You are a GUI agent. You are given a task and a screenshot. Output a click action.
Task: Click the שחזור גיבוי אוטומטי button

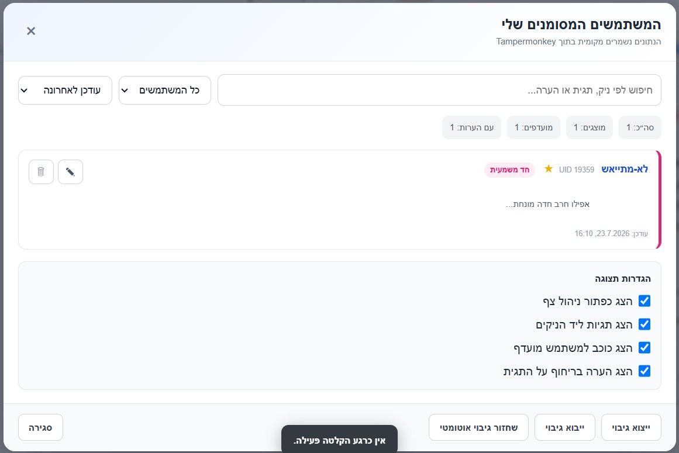(x=479, y=427)
